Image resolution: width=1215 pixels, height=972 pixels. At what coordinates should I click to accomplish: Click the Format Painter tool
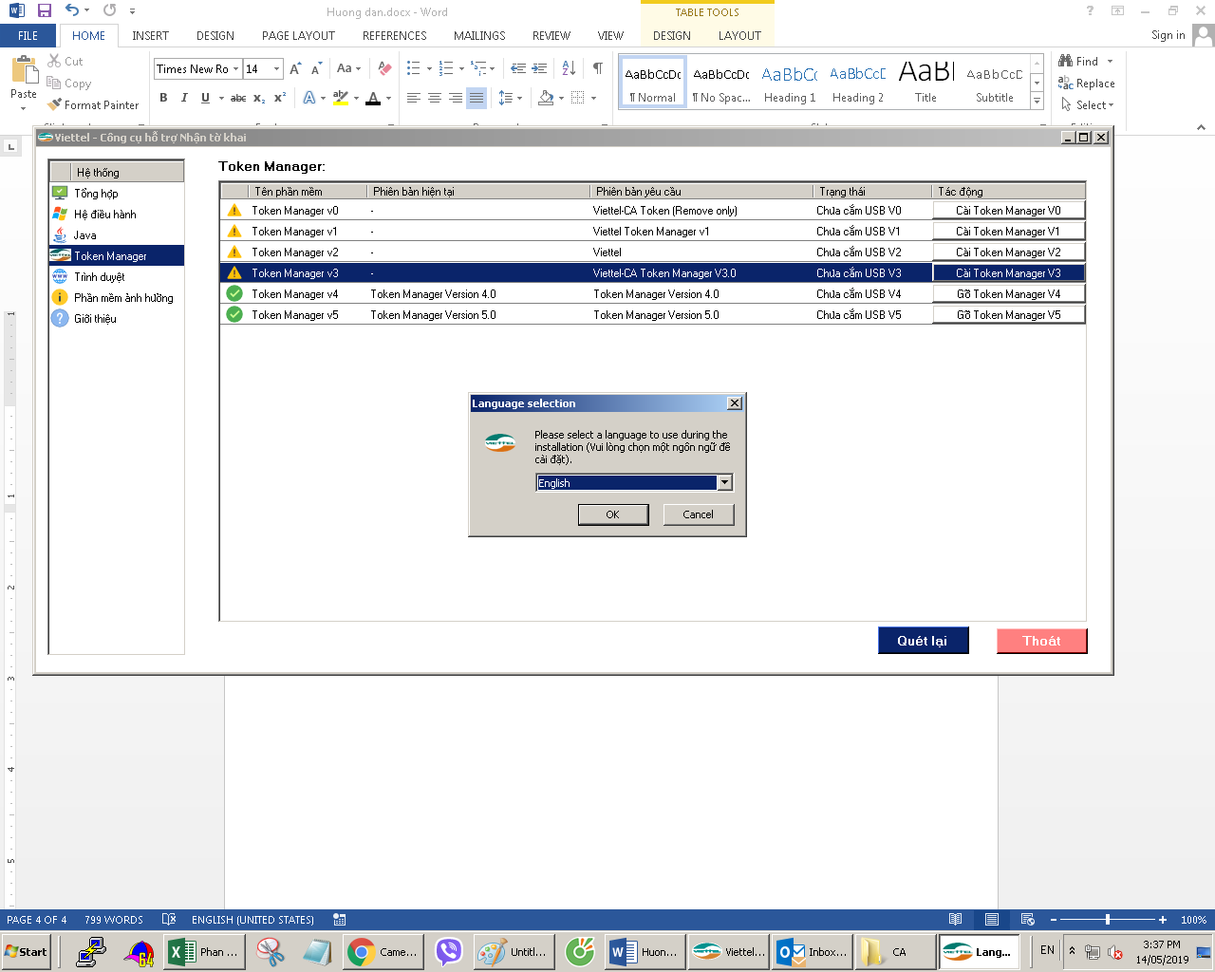[x=93, y=105]
